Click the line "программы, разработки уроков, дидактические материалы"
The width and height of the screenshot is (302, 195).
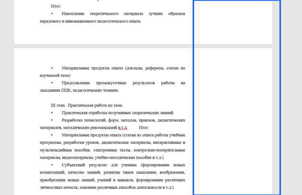pyautogui.click(x=112, y=142)
